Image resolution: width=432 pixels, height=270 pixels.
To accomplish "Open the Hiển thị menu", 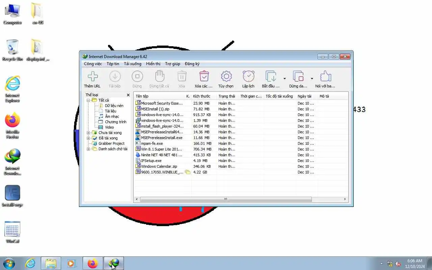I will point(153,64).
